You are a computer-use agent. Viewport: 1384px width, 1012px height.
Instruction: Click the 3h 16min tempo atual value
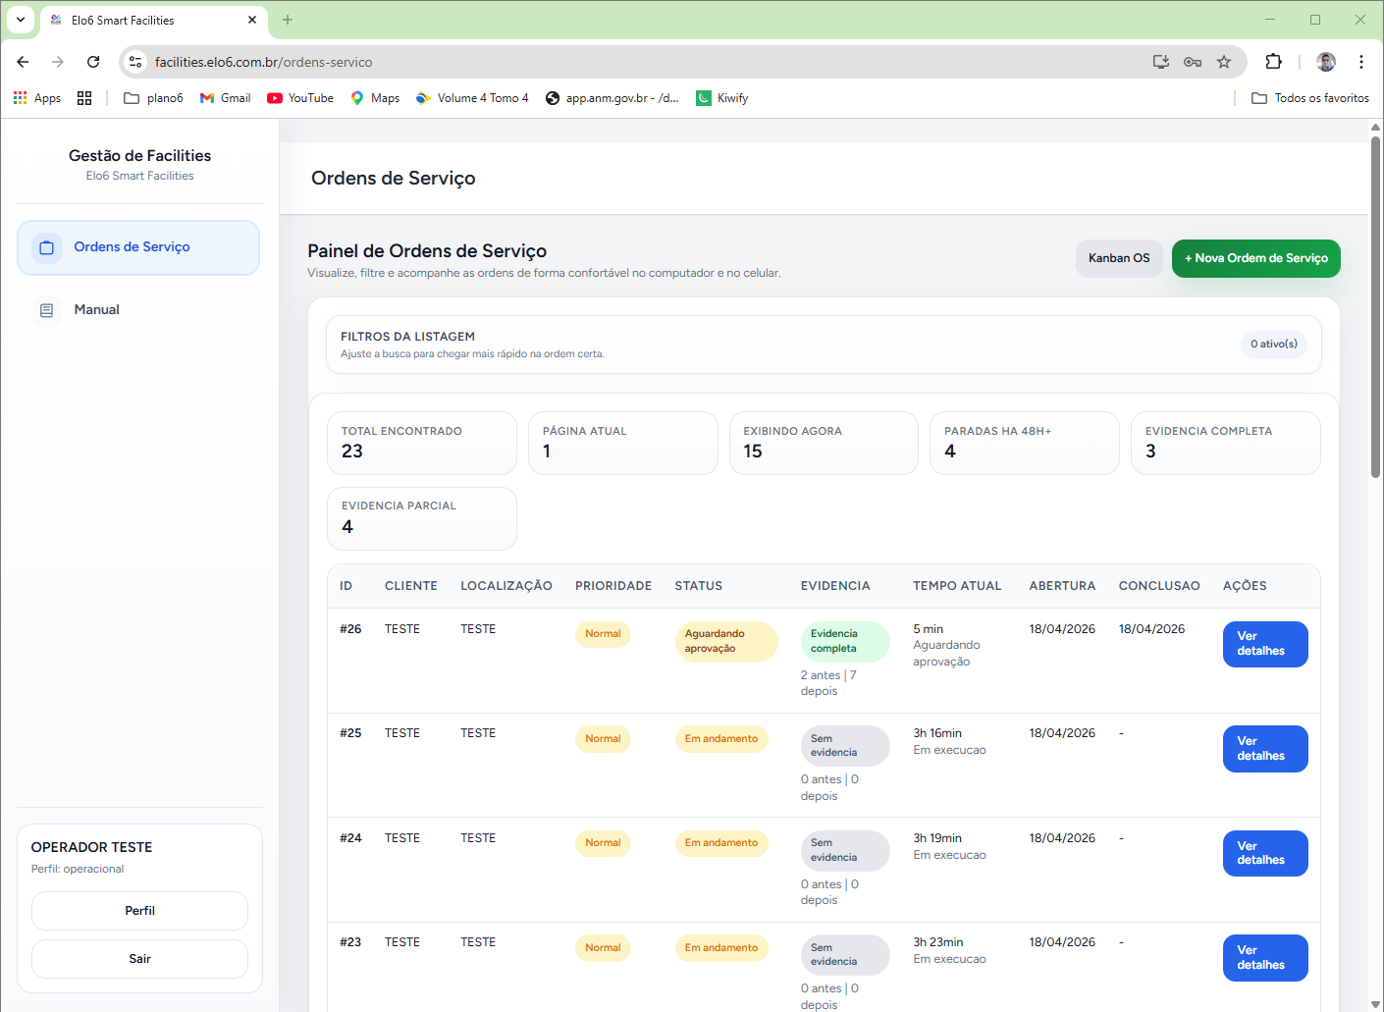click(x=937, y=733)
